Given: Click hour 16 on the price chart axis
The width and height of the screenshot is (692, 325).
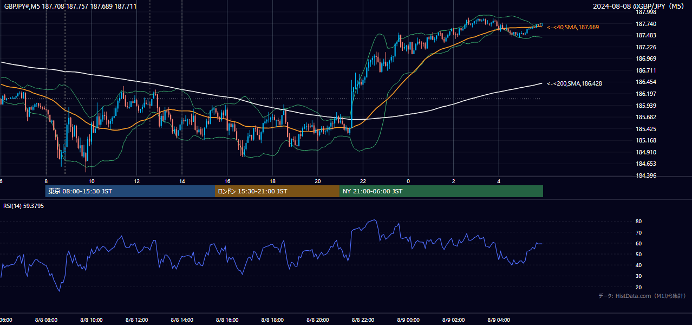Looking at the screenshot, I should tap(227, 181).
